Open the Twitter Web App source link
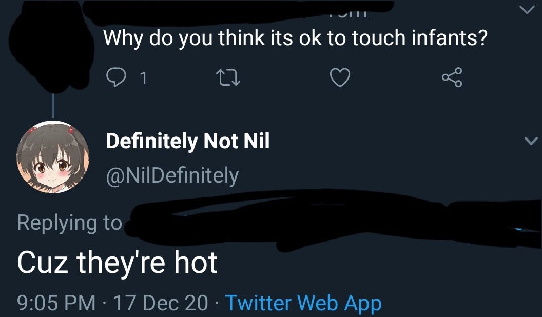This screenshot has width=542, height=317. coord(303,302)
